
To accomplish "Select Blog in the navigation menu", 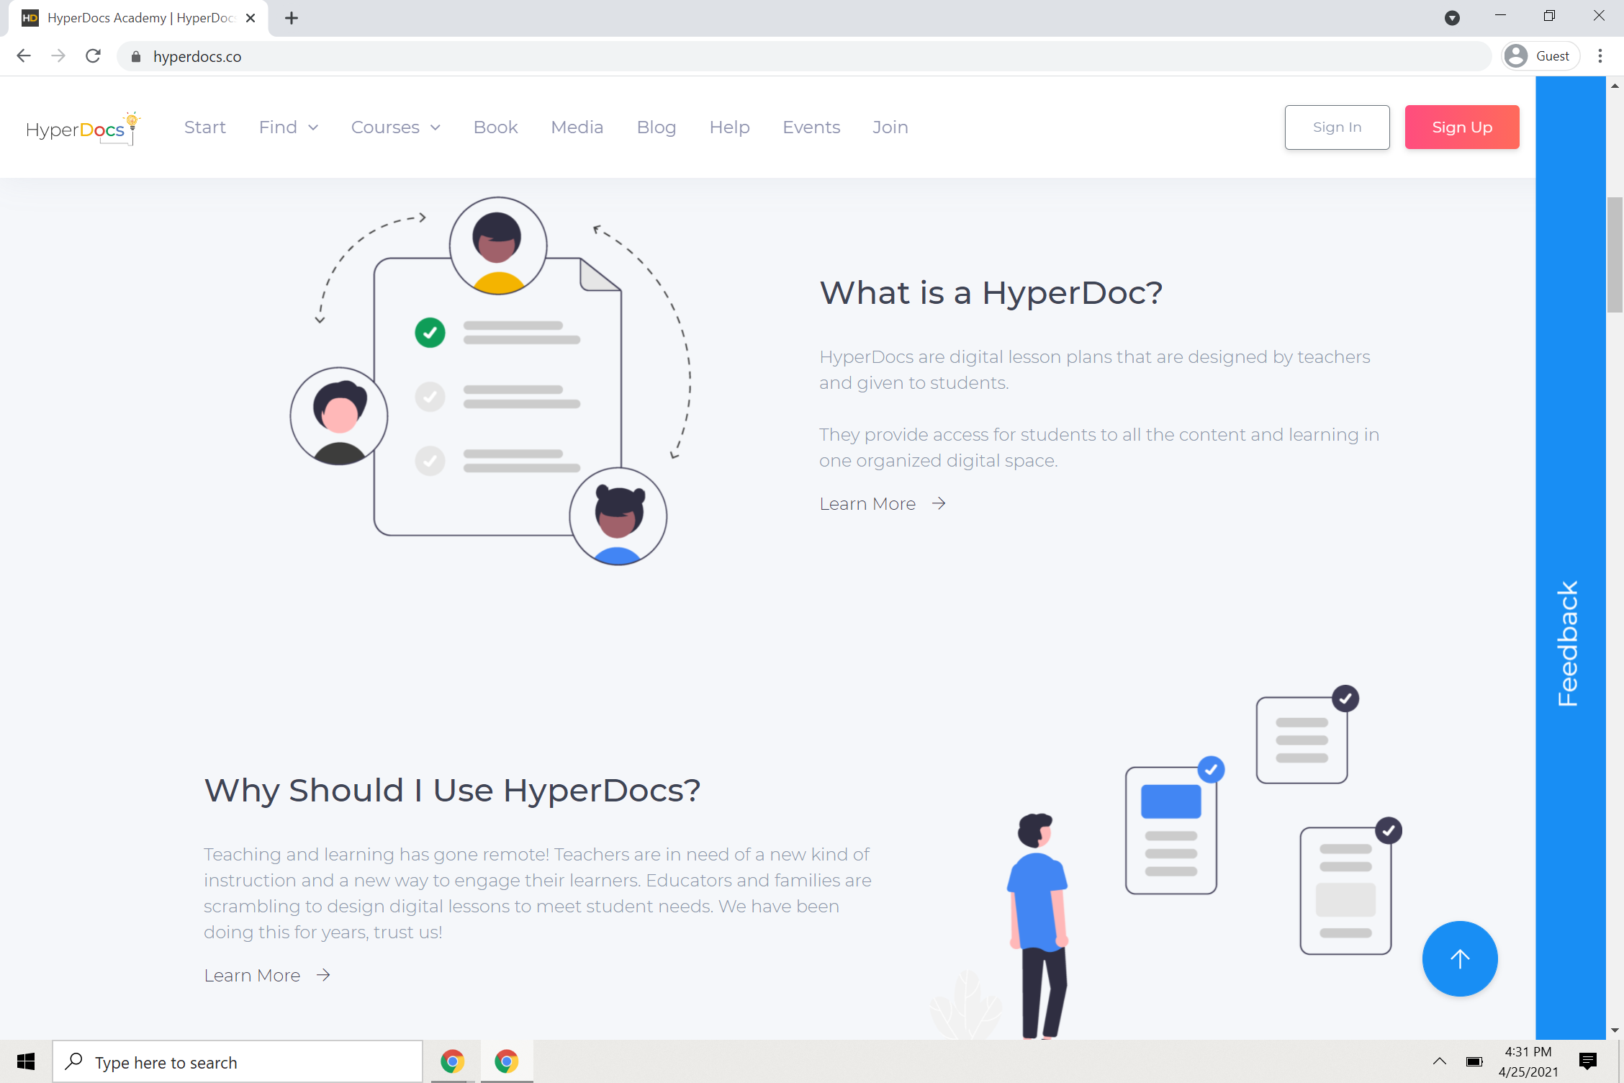I will pyautogui.click(x=656, y=127).
